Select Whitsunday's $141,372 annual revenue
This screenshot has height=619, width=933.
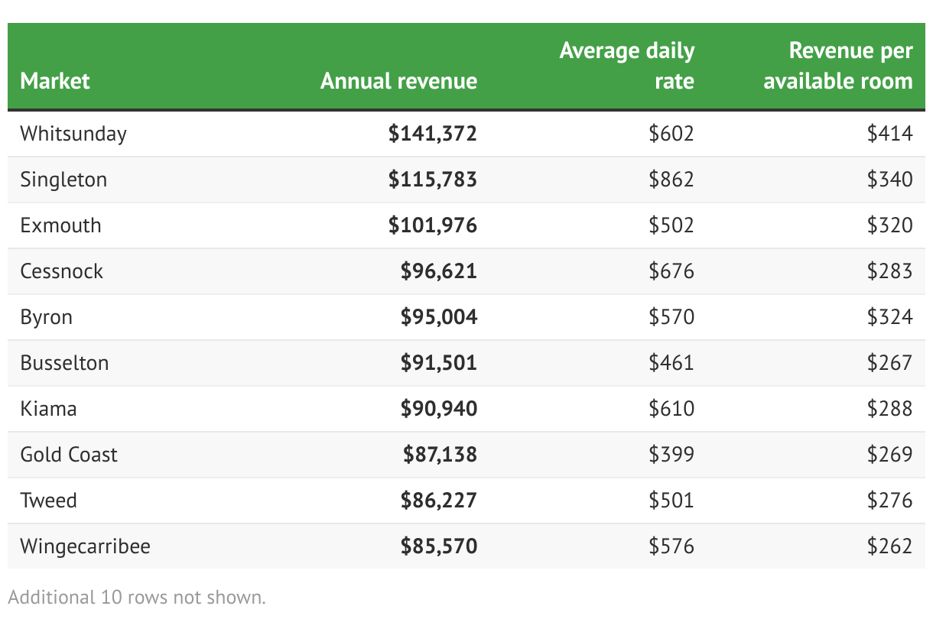[x=432, y=134]
